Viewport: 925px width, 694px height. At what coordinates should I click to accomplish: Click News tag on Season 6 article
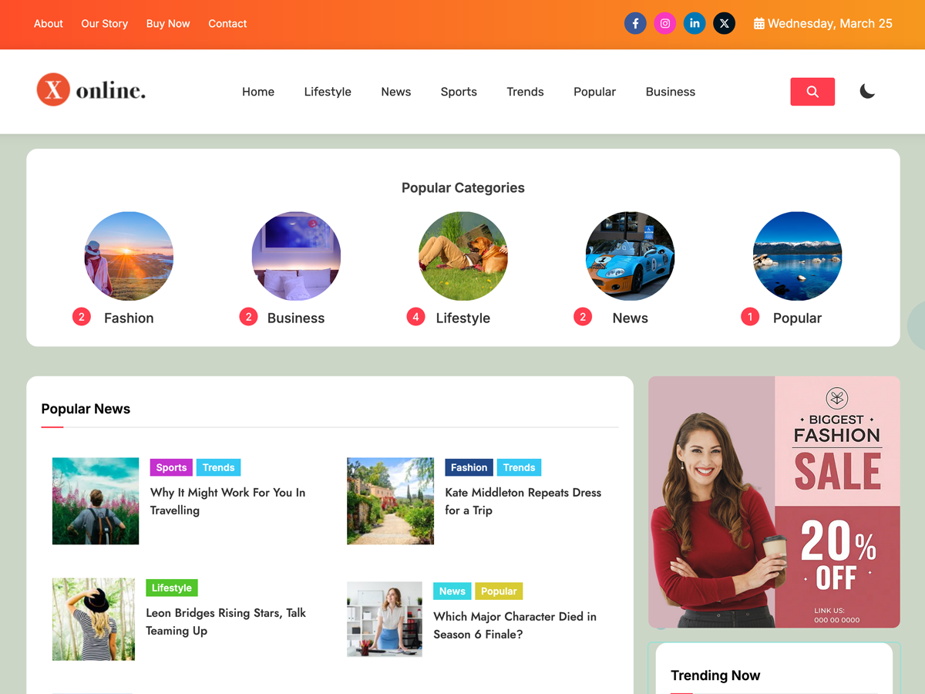(452, 591)
